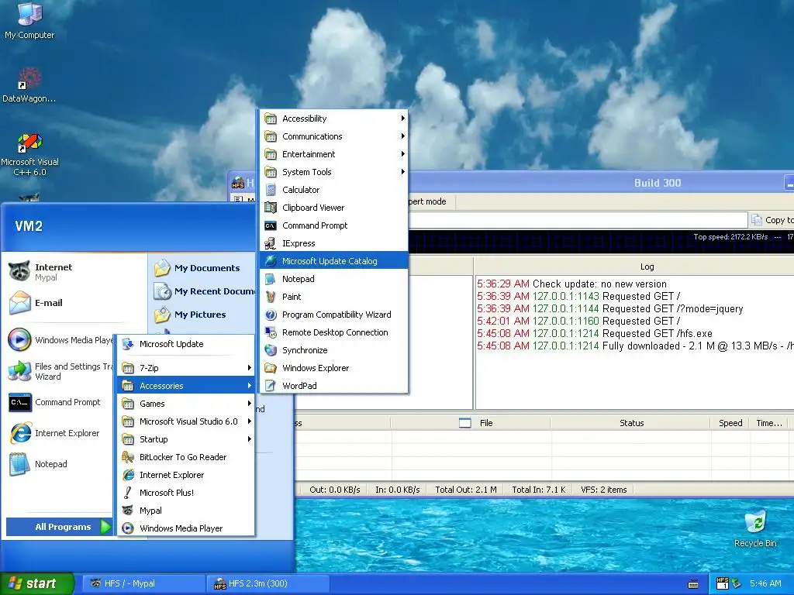Open My Pictures folder
This screenshot has width=794, height=595.
point(190,315)
